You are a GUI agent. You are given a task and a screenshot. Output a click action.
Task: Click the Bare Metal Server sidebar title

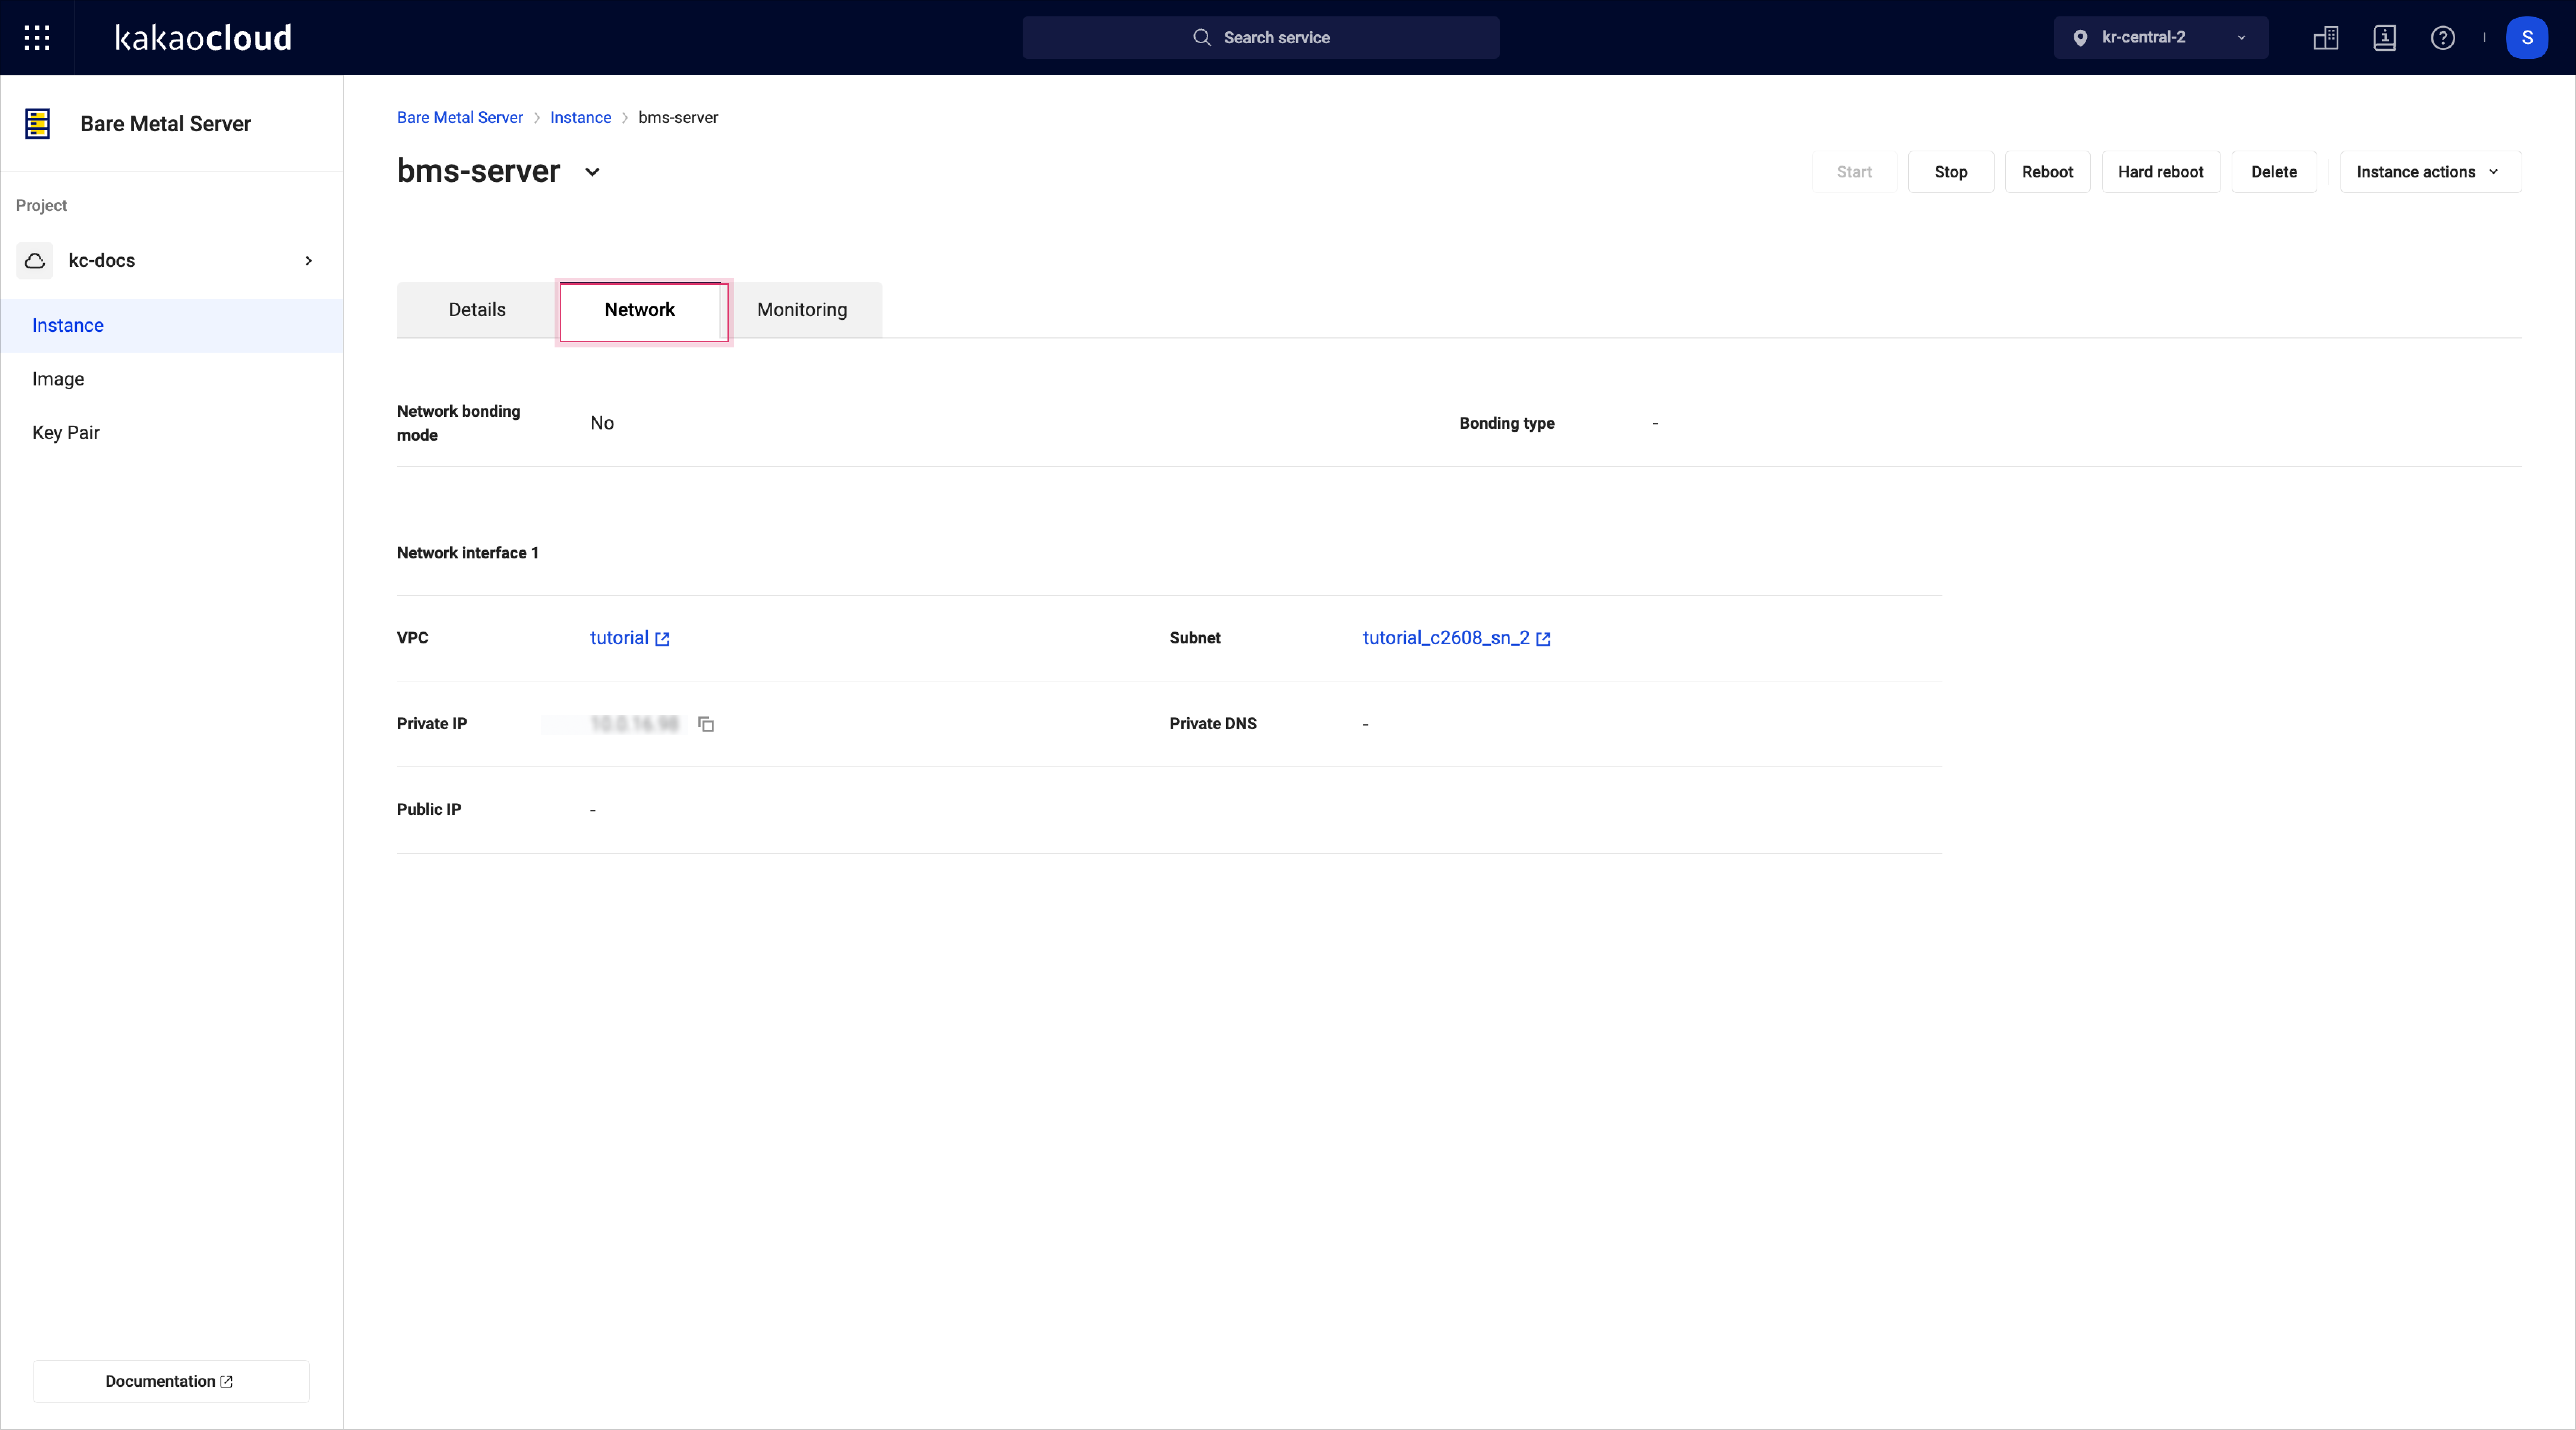pyautogui.click(x=166, y=124)
